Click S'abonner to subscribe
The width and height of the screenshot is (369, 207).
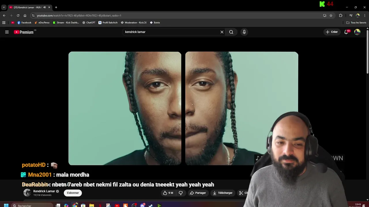coord(73,193)
